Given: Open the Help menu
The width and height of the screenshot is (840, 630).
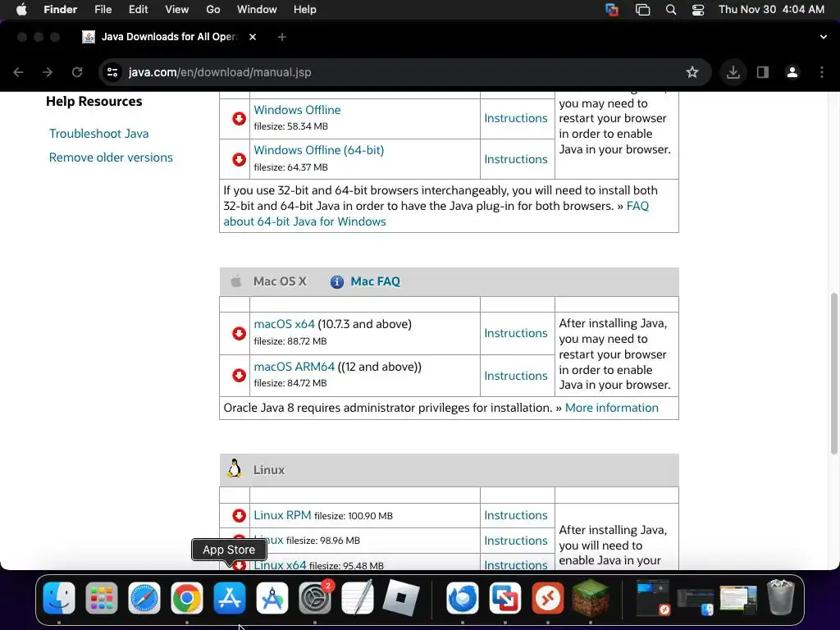Looking at the screenshot, I should [x=305, y=10].
